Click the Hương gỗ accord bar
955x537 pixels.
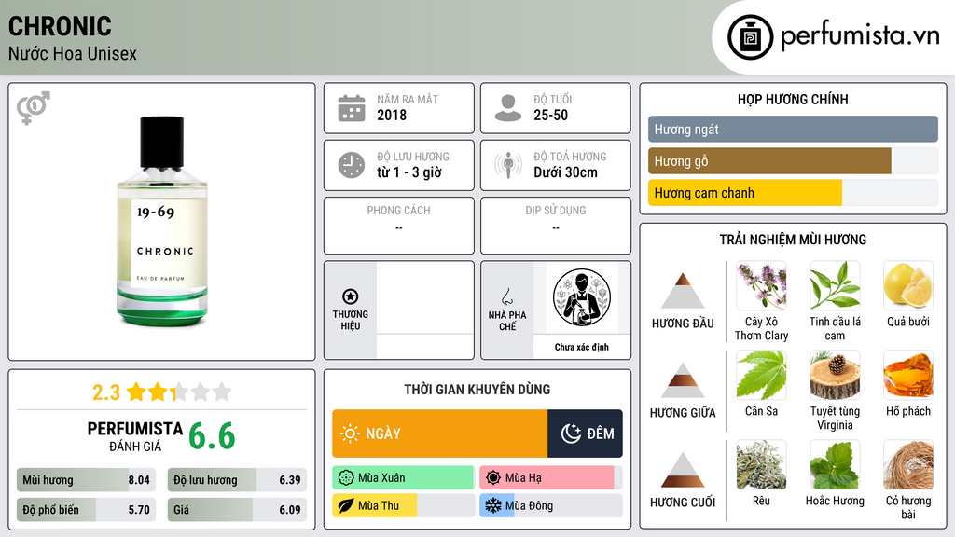pos(793,161)
